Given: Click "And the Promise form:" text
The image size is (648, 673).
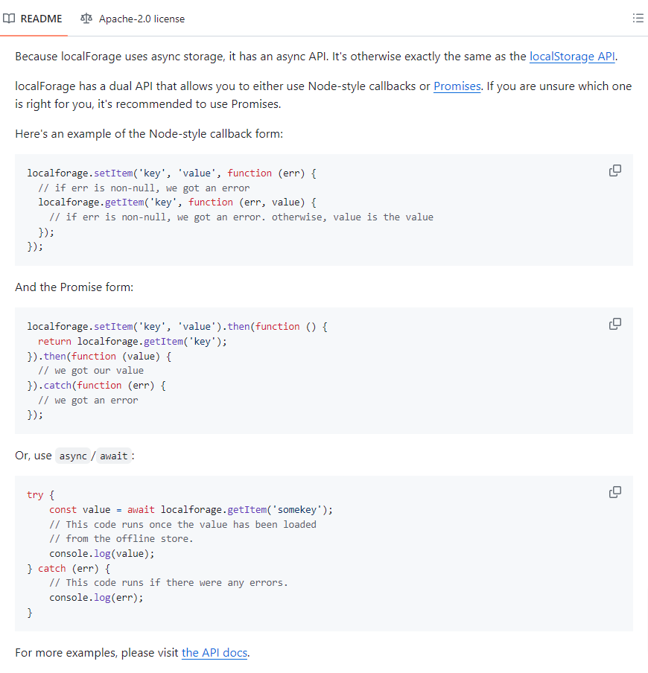Looking at the screenshot, I should coord(74,287).
